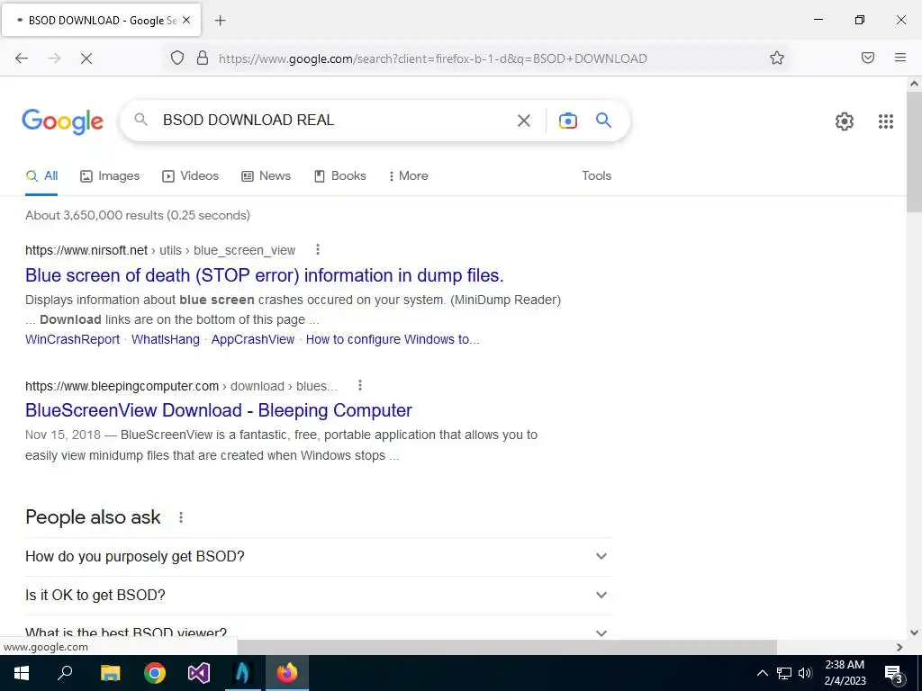Open the three-dot menu next to People also ask
Viewport: 922px width, 691px height.
click(x=181, y=517)
